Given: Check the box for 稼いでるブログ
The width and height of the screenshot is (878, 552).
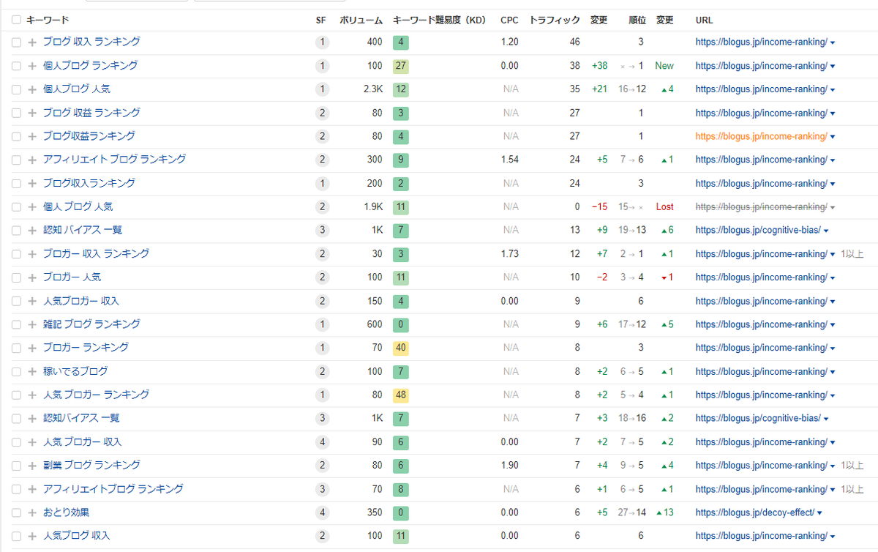Looking at the screenshot, I should tap(16, 372).
